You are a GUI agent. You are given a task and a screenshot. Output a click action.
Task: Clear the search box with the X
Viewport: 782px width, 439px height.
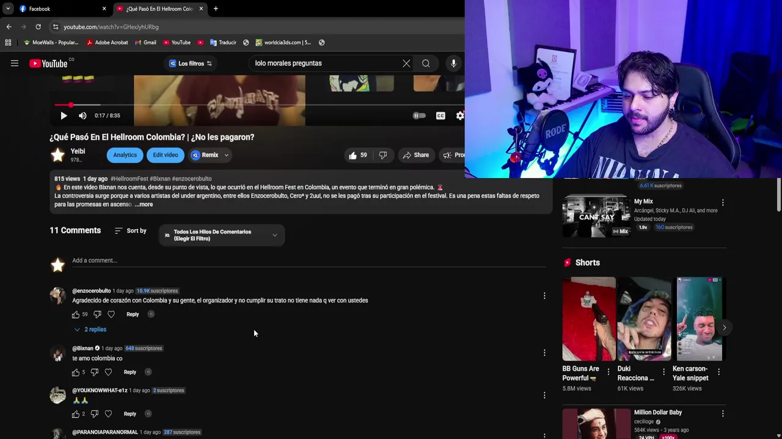coord(406,63)
